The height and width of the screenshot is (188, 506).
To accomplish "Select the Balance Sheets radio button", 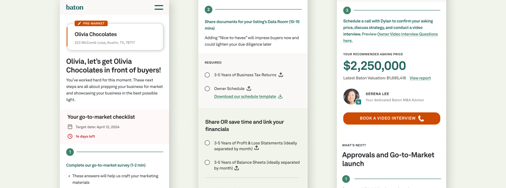I will (207, 162).
